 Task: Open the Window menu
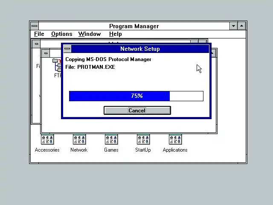[x=90, y=34]
